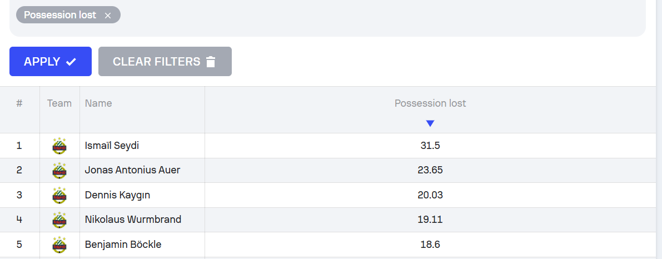Viewport: 662px width, 259px height.
Task: Select Nikolaus Wurmbrand name in table
Action: (x=133, y=220)
